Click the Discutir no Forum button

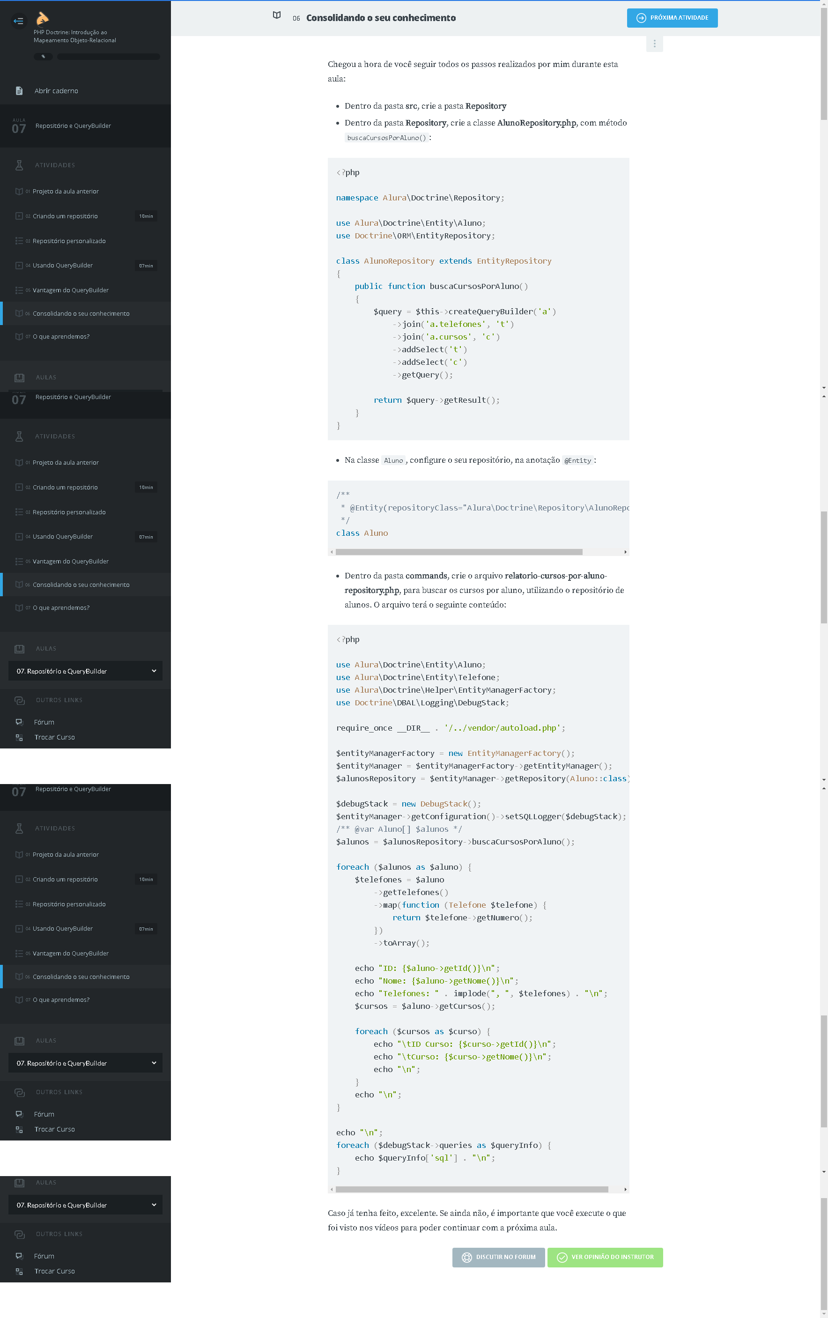pyautogui.click(x=498, y=1257)
